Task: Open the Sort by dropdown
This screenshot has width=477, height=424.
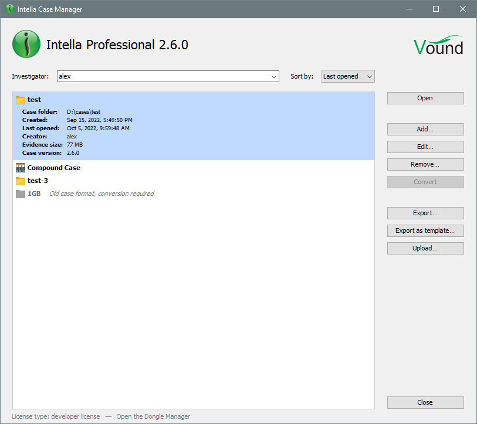Action: pos(347,76)
